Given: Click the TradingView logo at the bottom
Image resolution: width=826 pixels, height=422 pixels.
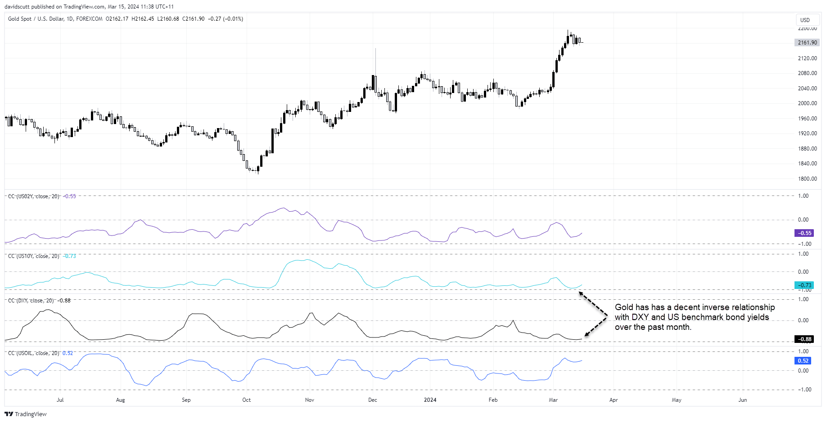Looking at the screenshot, I should (x=26, y=414).
